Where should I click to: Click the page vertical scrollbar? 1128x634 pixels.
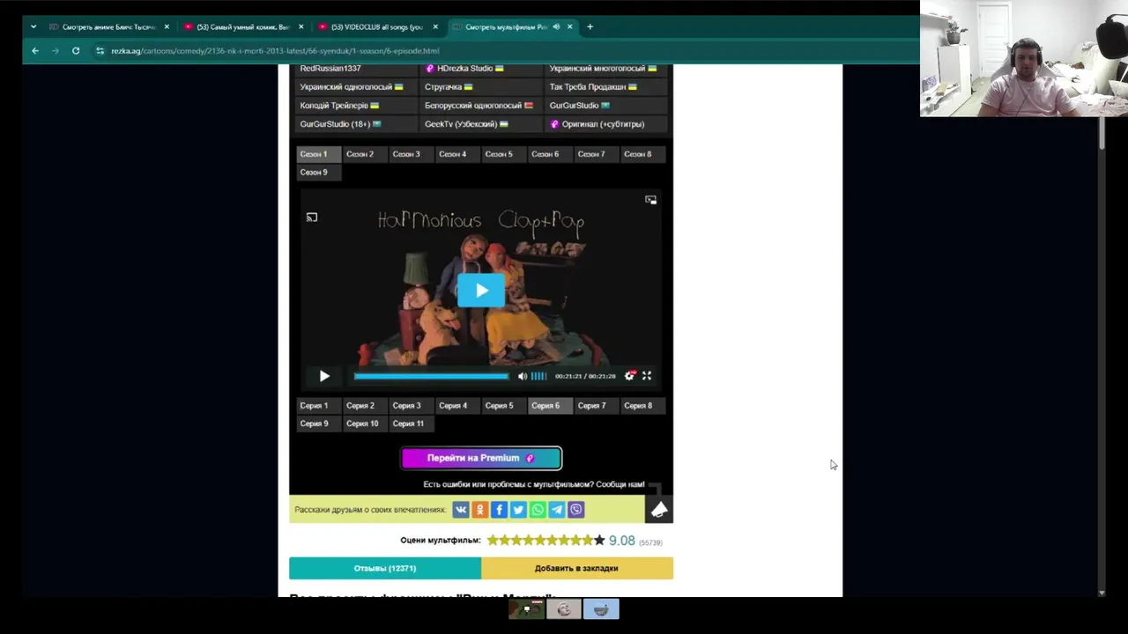(1102, 132)
